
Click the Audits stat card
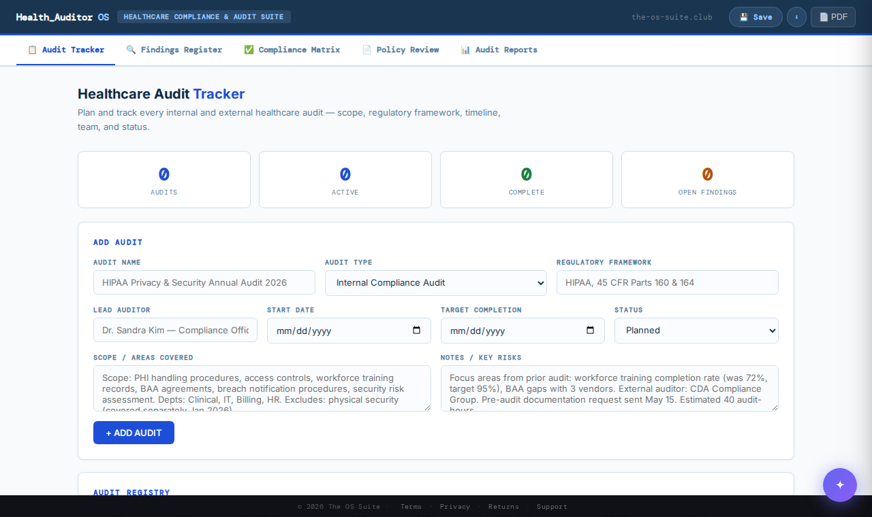[x=164, y=180]
